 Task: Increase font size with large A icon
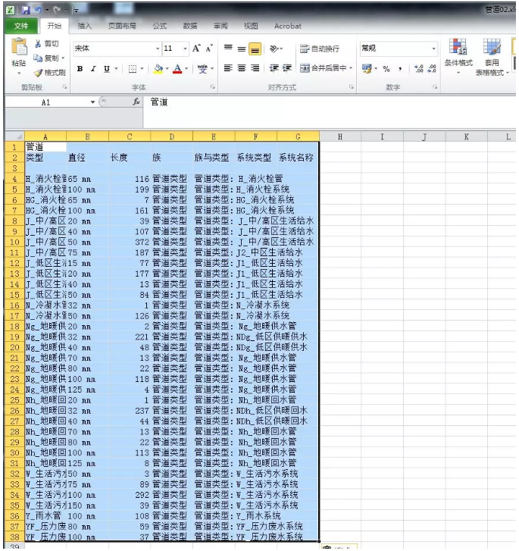(196, 49)
